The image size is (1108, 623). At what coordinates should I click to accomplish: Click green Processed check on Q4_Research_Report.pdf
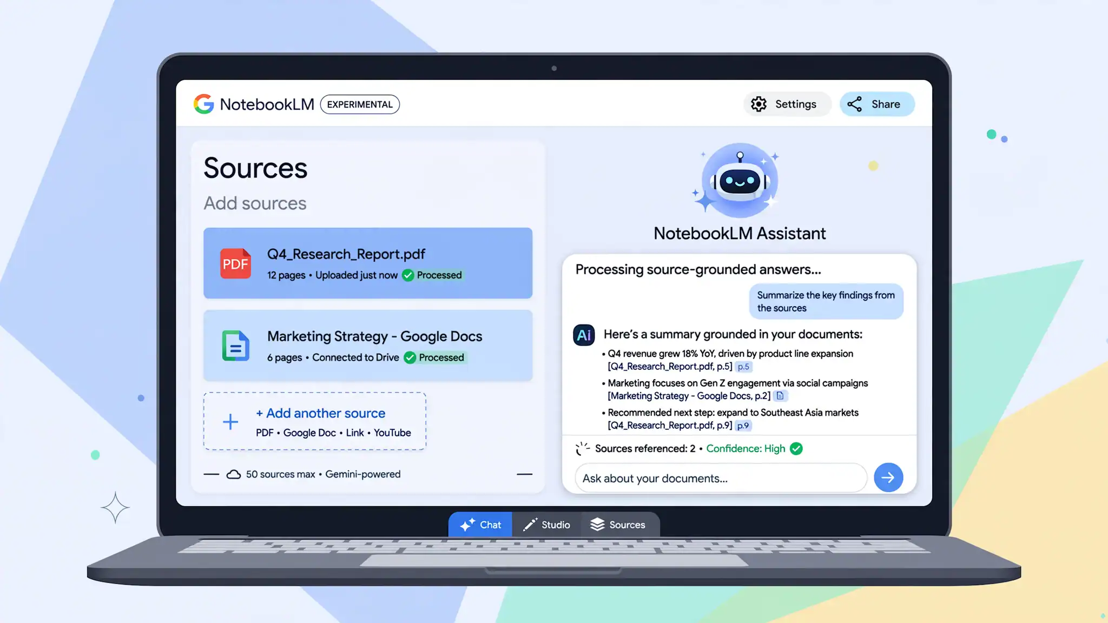(x=408, y=275)
